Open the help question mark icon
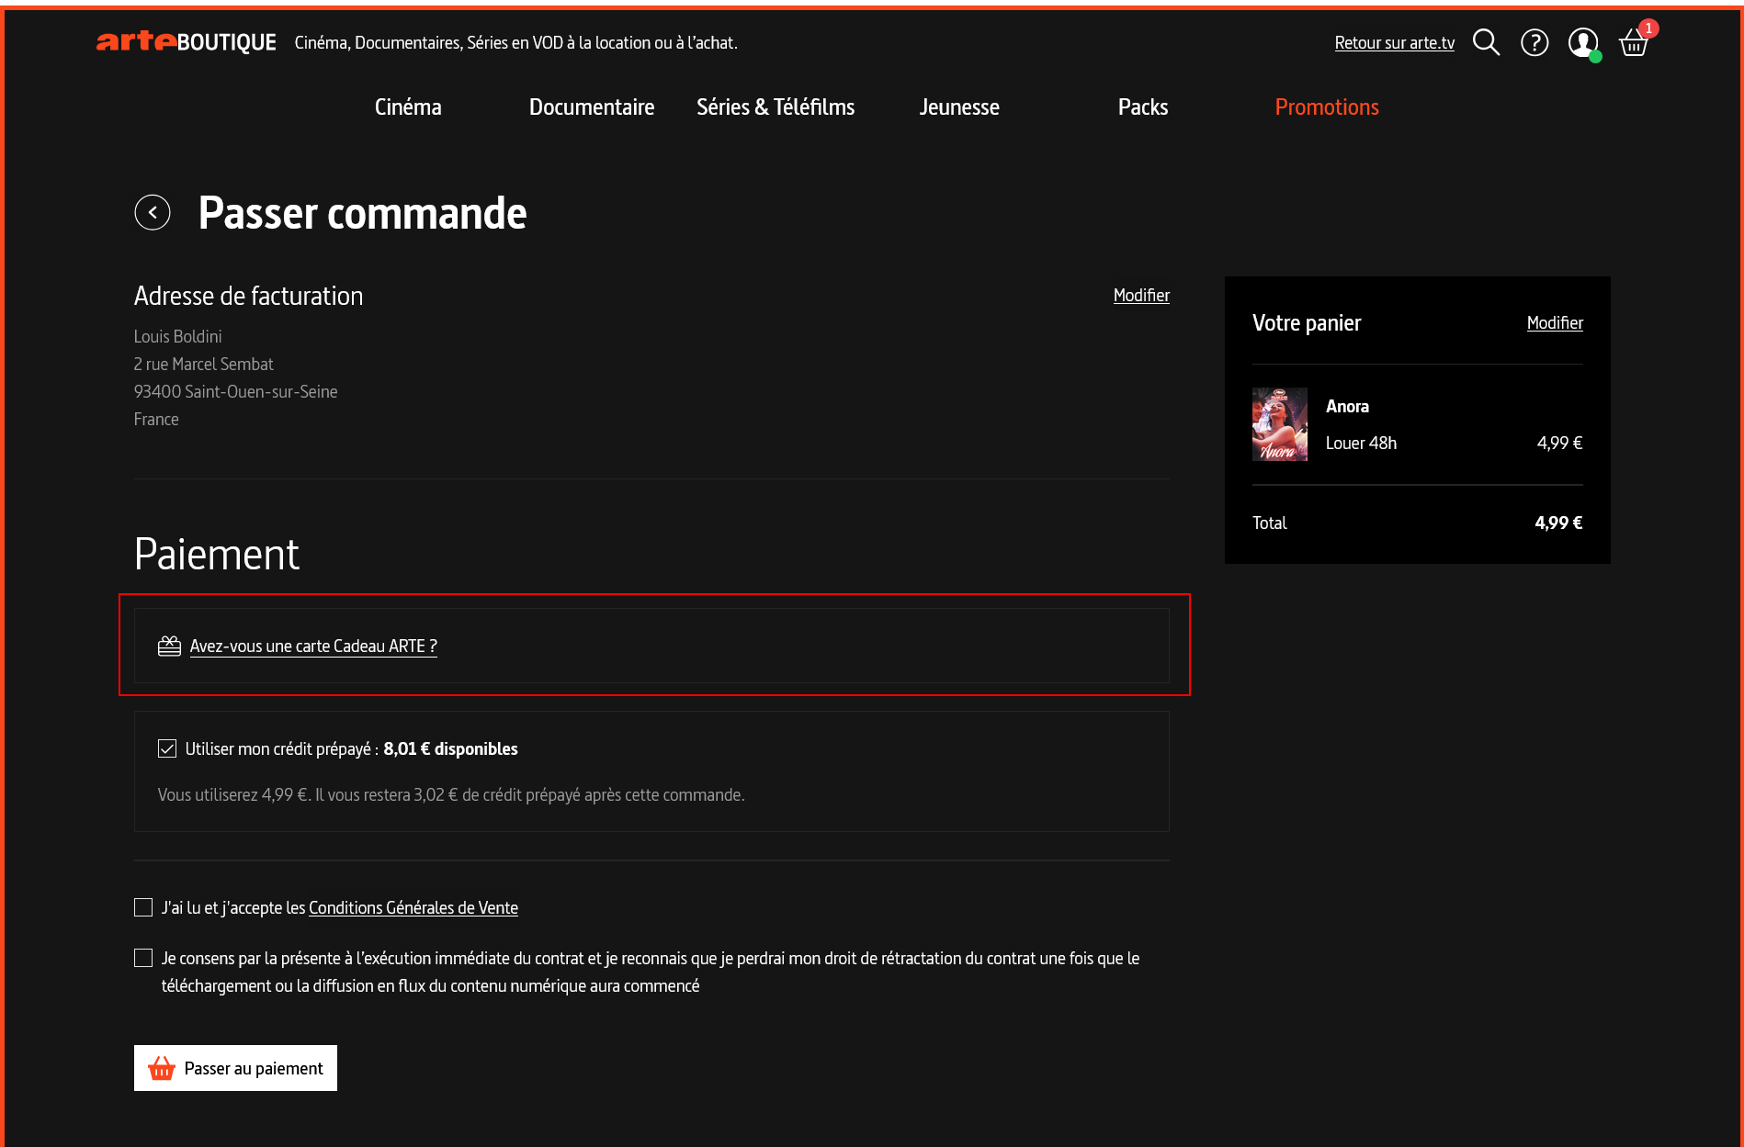The width and height of the screenshot is (1744, 1147). [1534, 42]
